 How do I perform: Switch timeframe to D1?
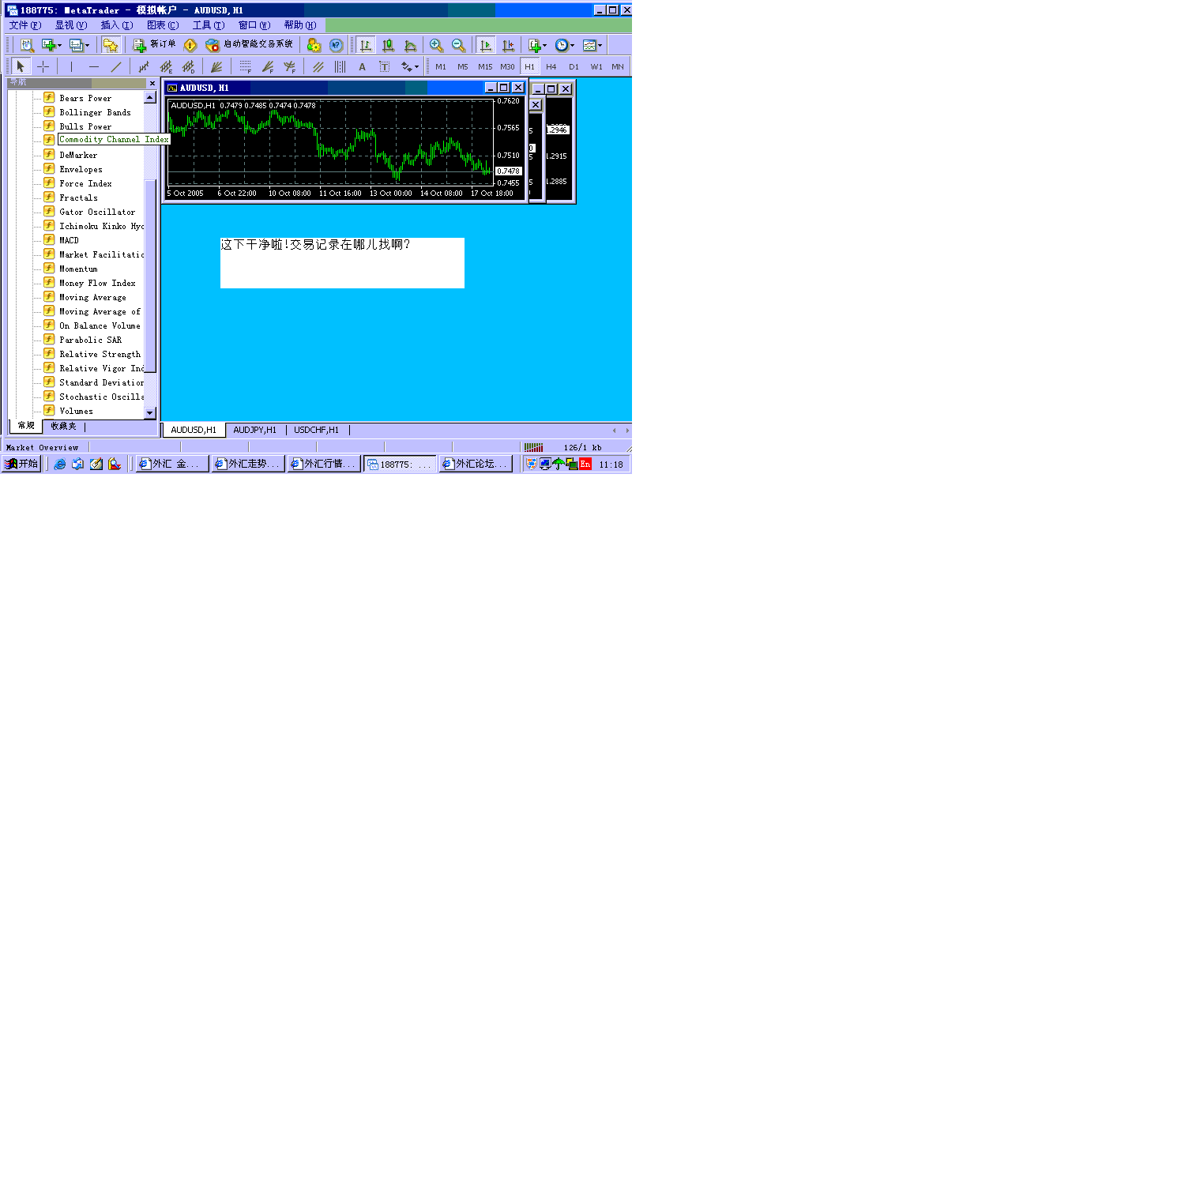coord(574,66)
